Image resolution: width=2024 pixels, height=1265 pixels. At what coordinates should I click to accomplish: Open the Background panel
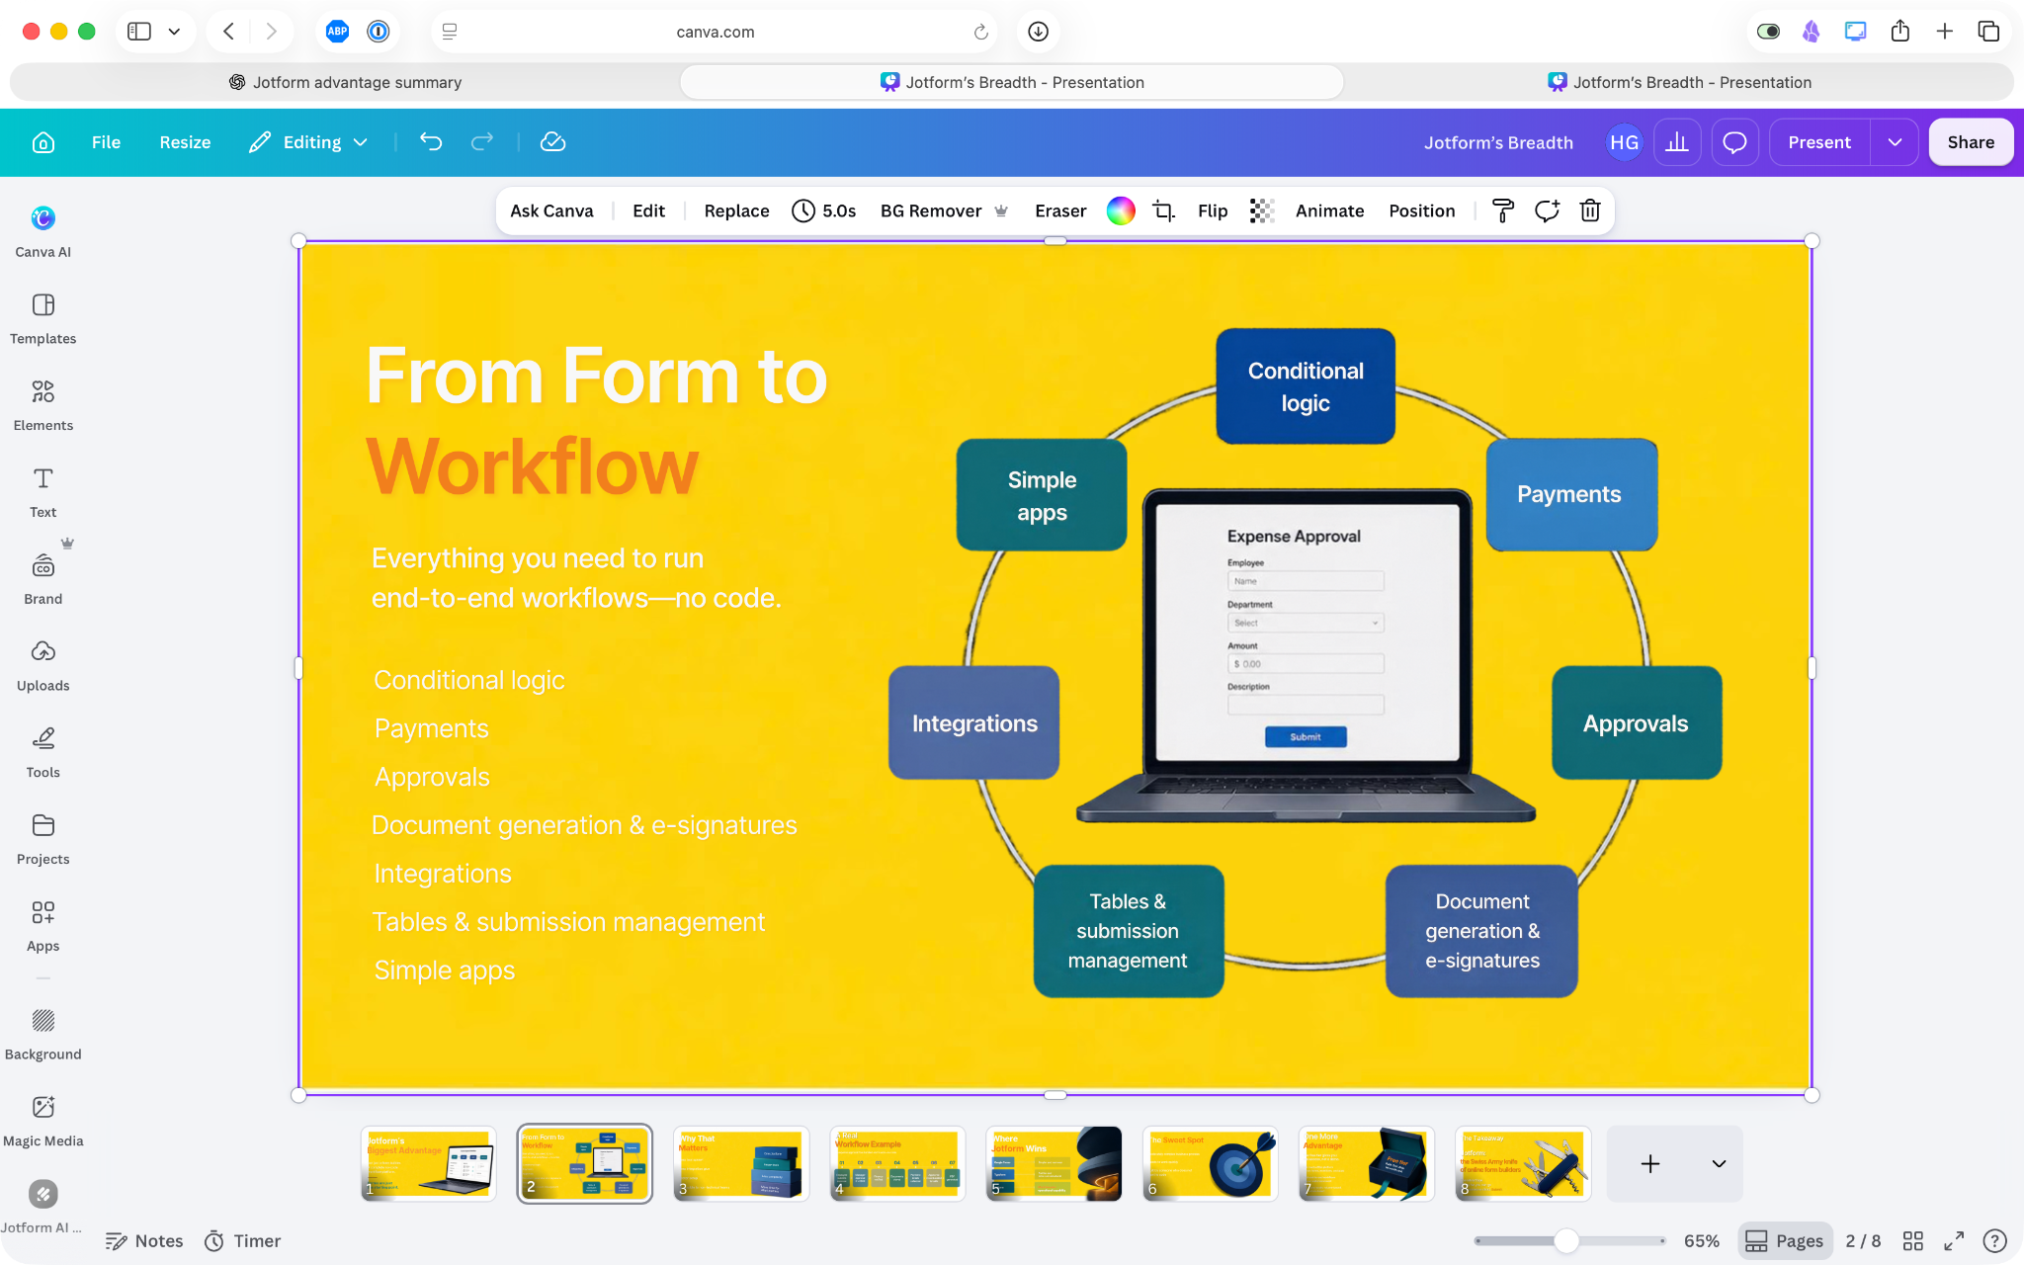(x=42, y=1035)
